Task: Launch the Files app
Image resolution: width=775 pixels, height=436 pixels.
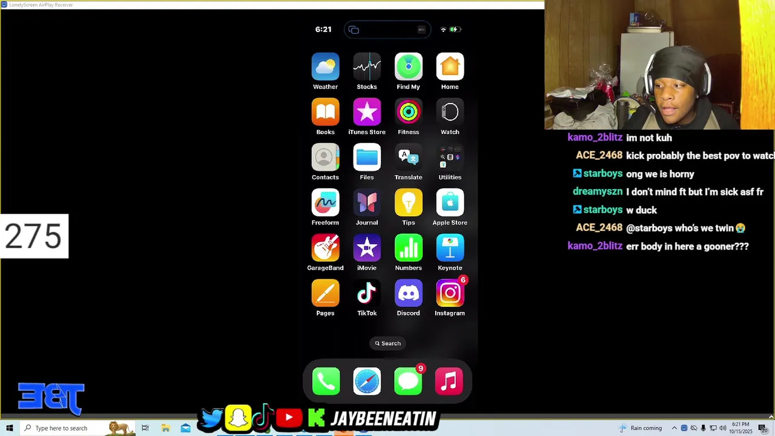Action: 367,157
